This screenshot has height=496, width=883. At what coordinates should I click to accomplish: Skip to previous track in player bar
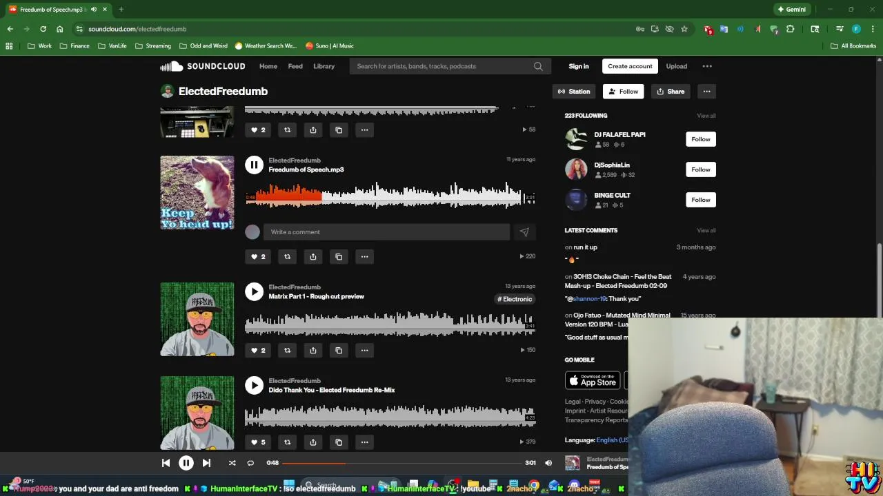(166, 463)
